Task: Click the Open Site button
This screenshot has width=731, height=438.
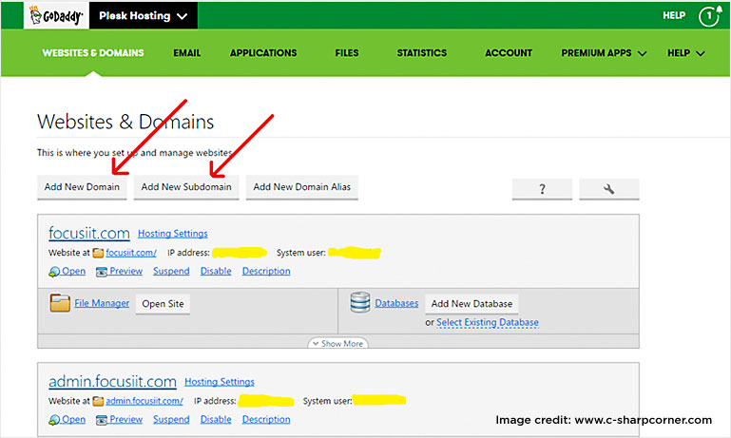Action: 163,304
